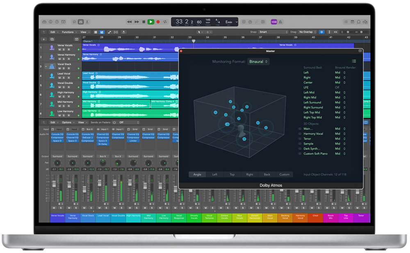Select the Back view button
The width and height of the screenshot is (410, 253).
tap(267, 175)
